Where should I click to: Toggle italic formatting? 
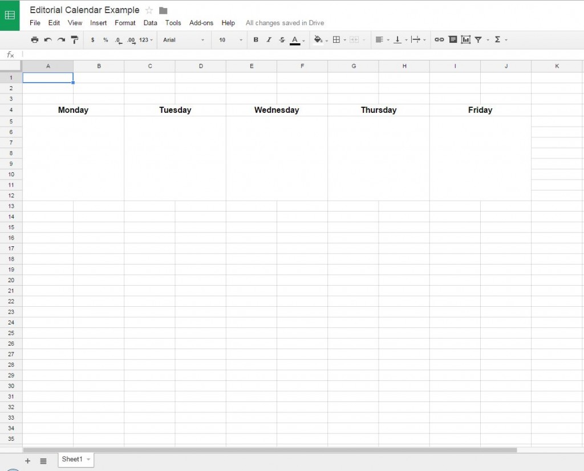pos(269,39)
